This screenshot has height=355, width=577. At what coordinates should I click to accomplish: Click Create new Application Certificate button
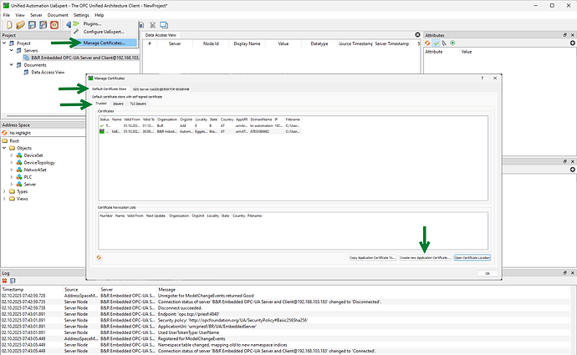425,257
